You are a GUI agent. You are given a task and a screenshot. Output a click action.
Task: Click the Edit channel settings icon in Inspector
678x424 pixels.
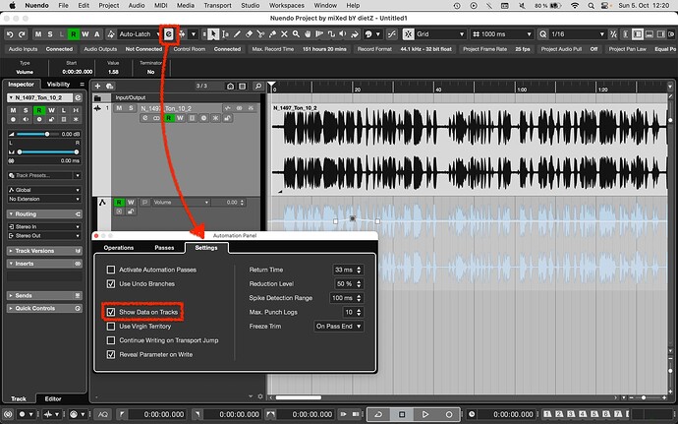coord(78,97)
